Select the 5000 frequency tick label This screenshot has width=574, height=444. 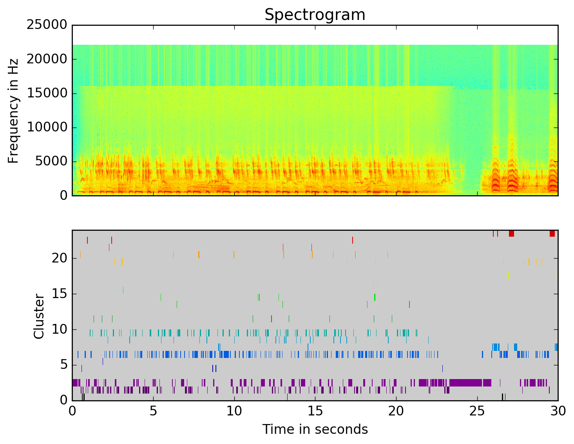51,161
